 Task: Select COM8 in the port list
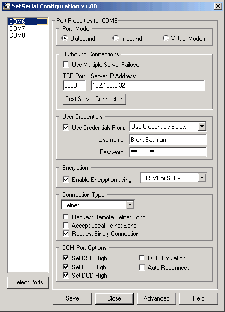18,35
